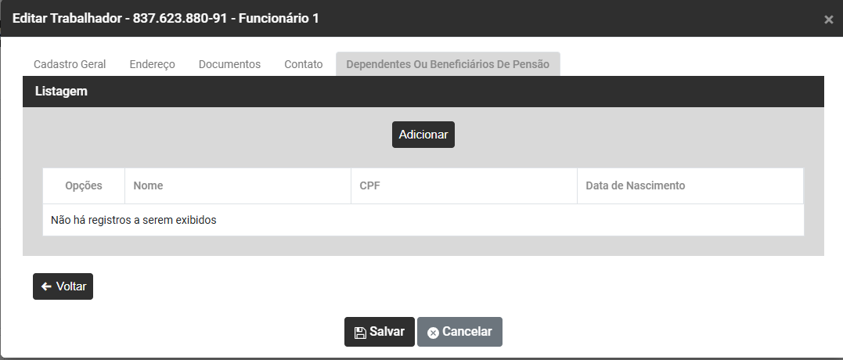
Task: Save the worker with the Salvar label
Action: [x=387, y=332]
